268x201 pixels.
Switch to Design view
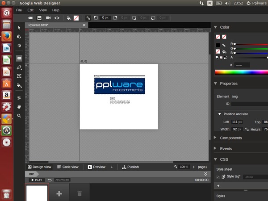click(x=39, y=167)
